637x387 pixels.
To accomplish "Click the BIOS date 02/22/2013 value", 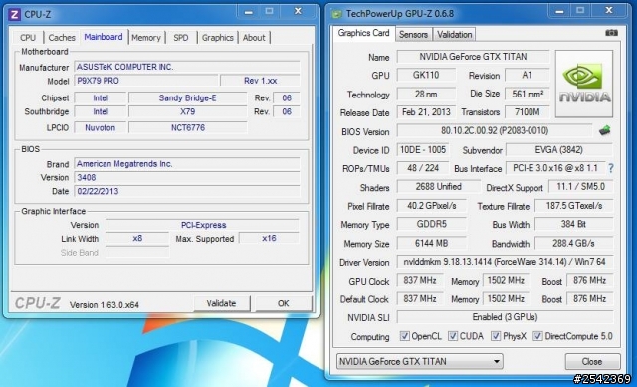I will pyautogui.click(x=187, y=191).
